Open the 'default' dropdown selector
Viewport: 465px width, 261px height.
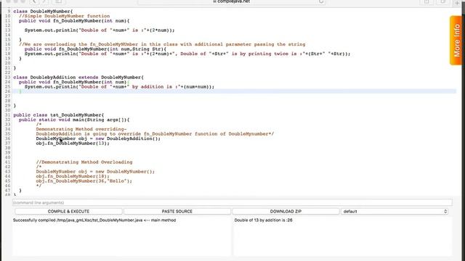[x=395, y=211]
